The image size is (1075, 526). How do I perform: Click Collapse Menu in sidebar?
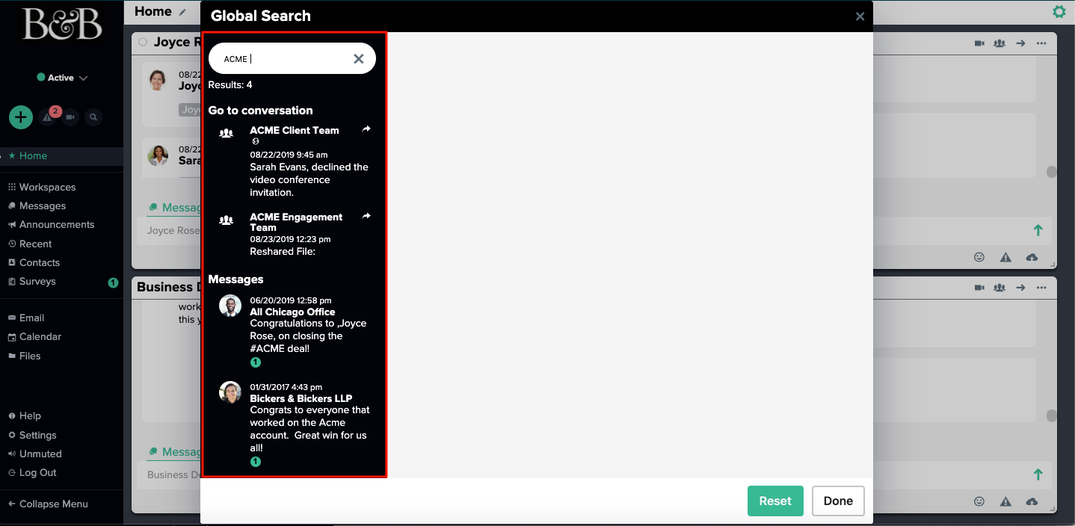coord(48,504)
